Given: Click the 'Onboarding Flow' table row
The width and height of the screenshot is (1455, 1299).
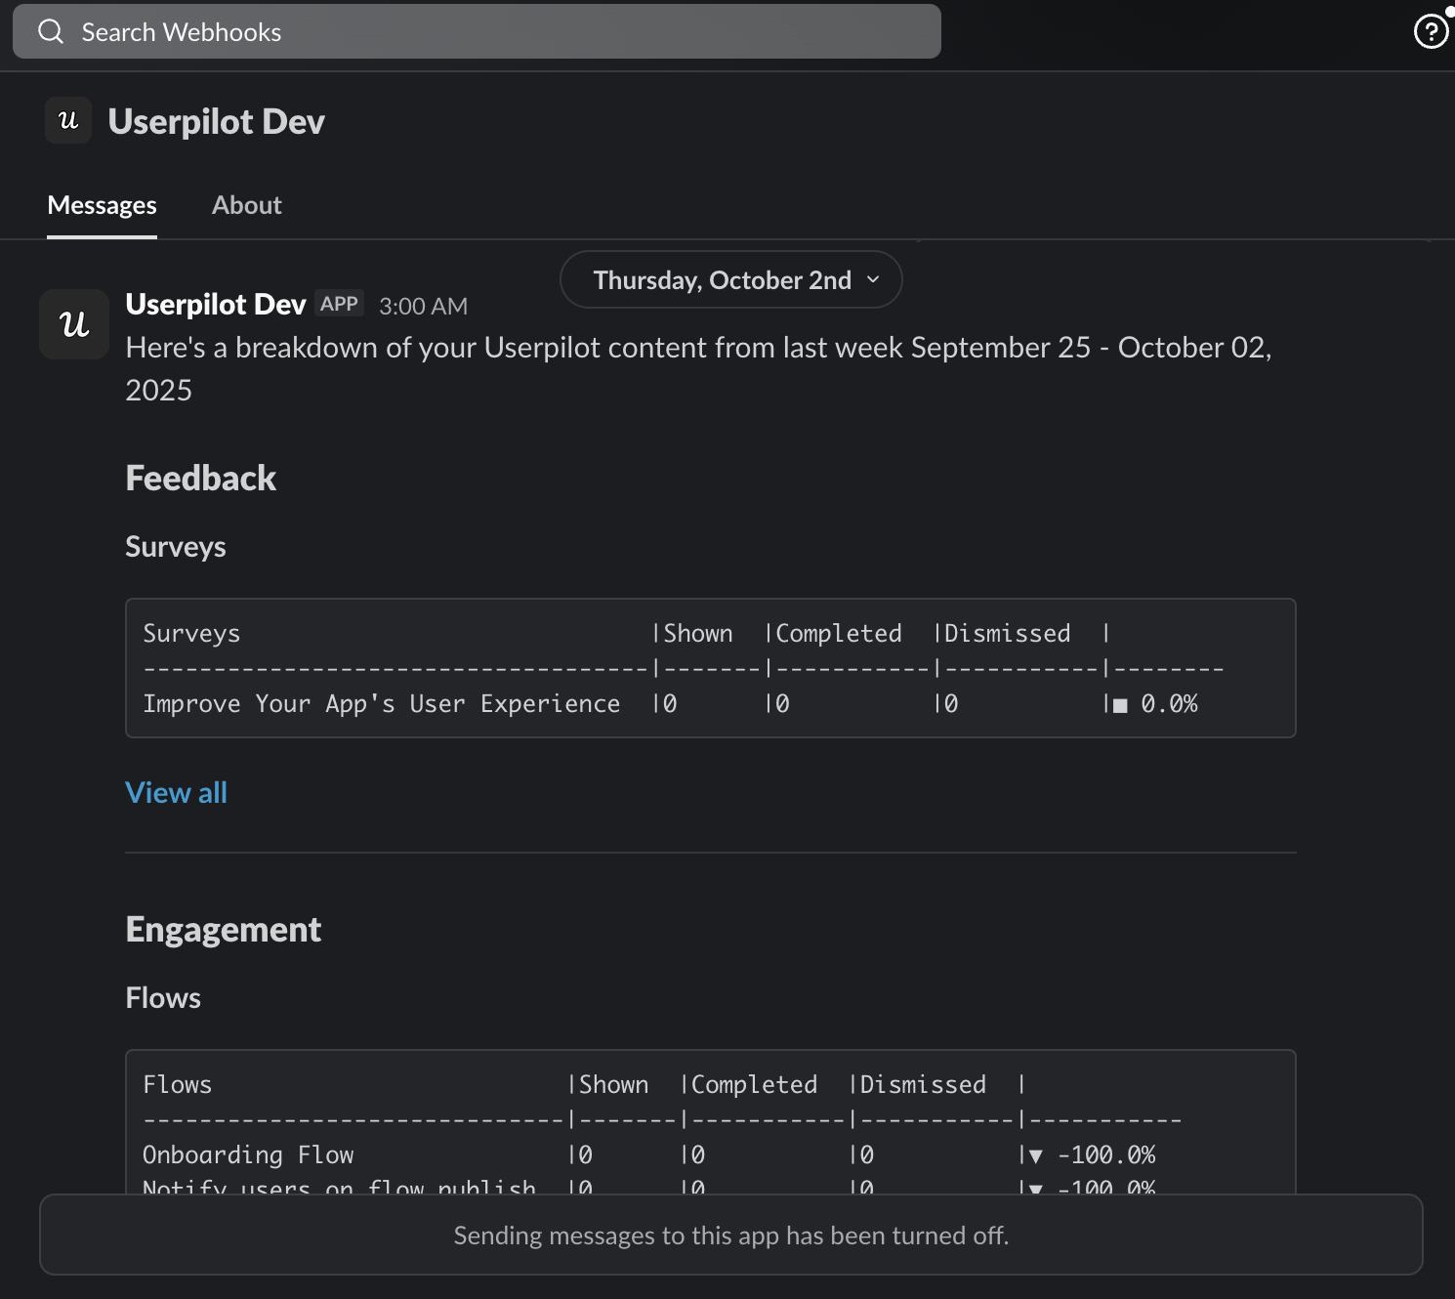Looking at the screenshot, I should pos(649,1155).
